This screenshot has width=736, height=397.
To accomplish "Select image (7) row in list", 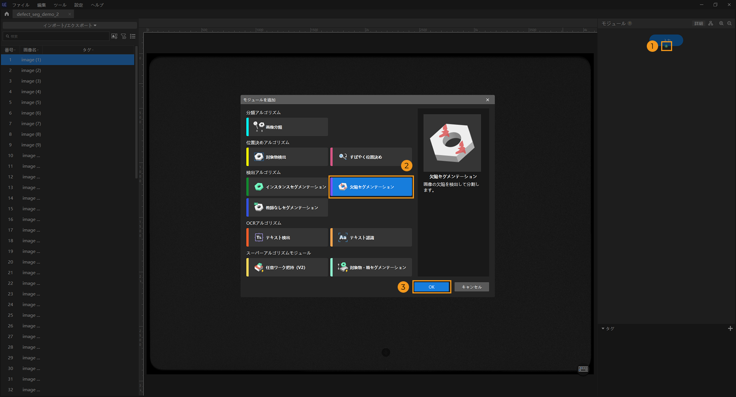I will tap(68, 124).
